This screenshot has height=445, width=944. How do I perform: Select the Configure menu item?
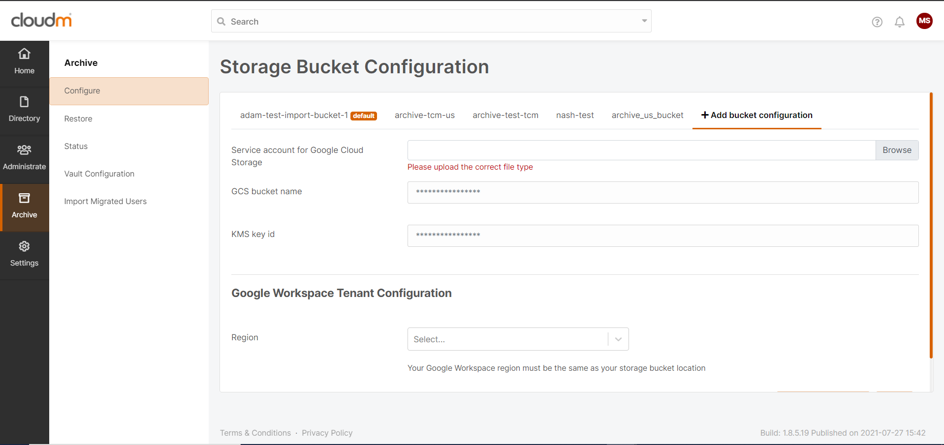tap(129, 91)
